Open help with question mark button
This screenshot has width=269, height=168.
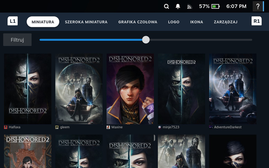(x=258, y=6)
